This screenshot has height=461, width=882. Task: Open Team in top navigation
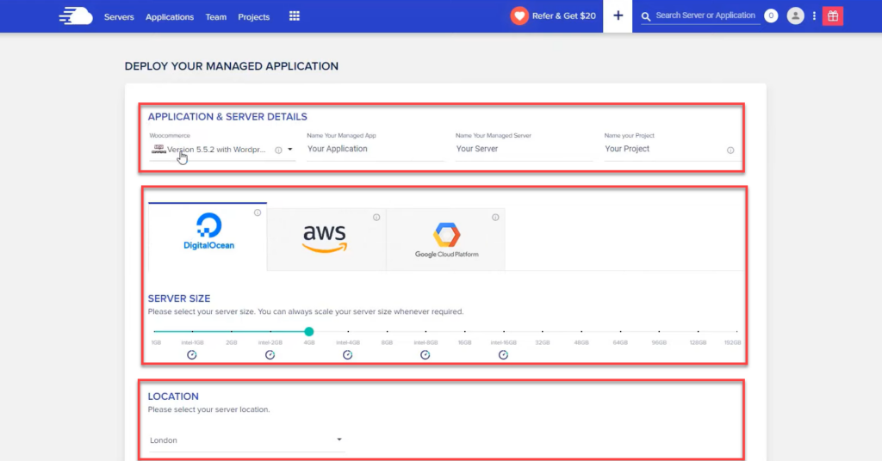tap(216, 17)
